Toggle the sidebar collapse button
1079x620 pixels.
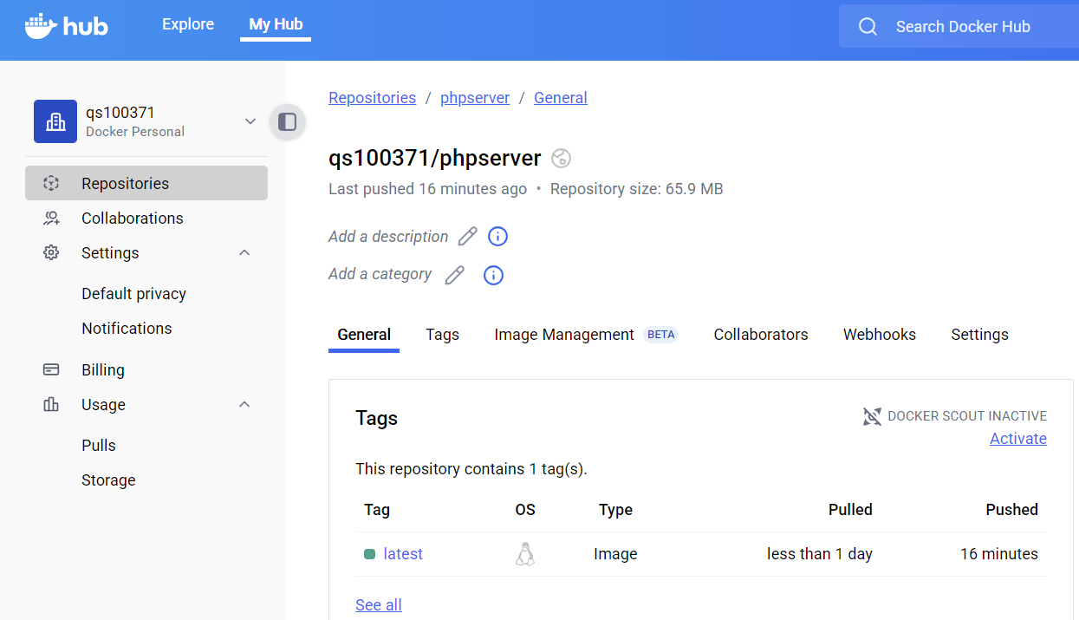coord(288,121)
